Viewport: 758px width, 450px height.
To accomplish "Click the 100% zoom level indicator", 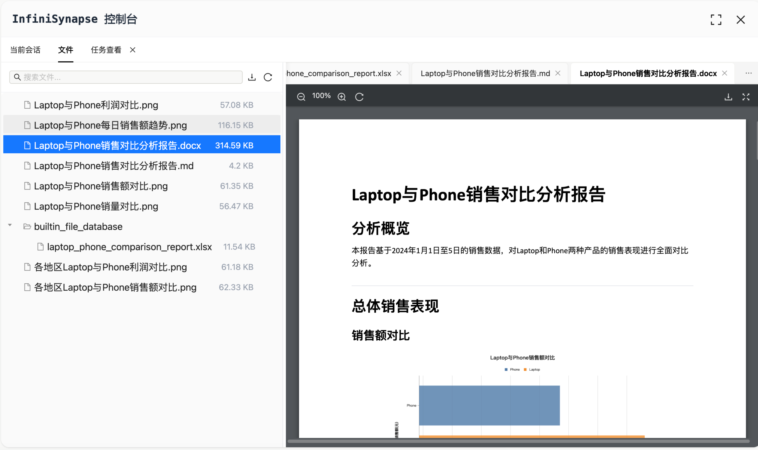I will pyautogui.click(x=321, y=96).
